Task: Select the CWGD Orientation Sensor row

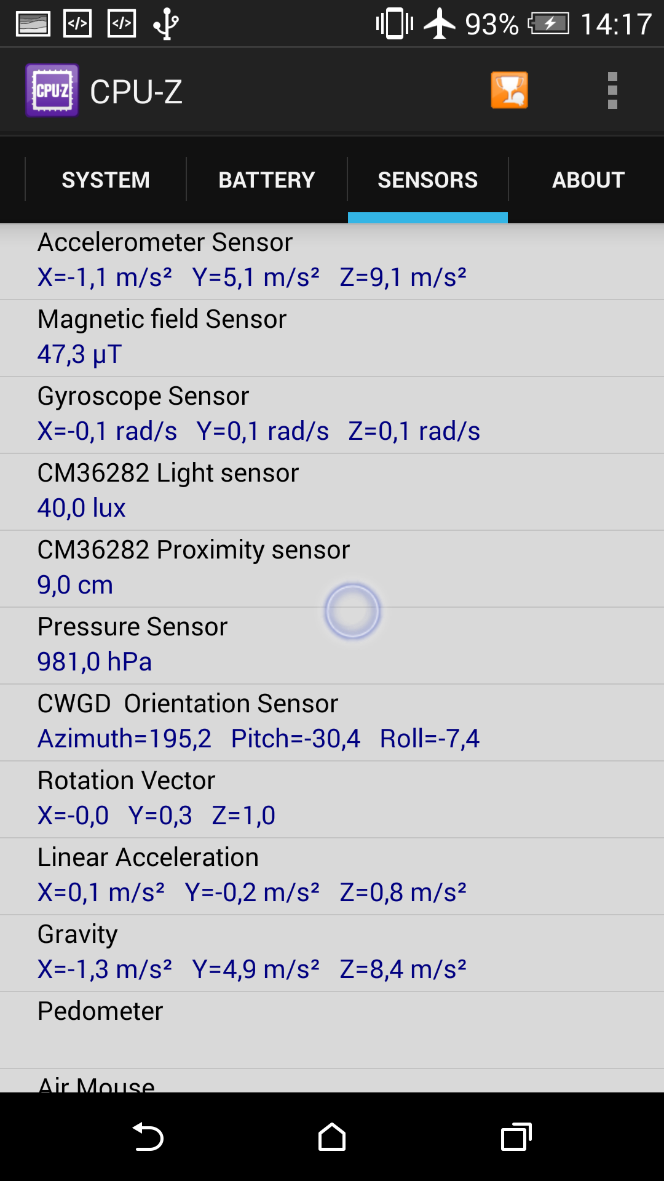Action: pos(332,723)
